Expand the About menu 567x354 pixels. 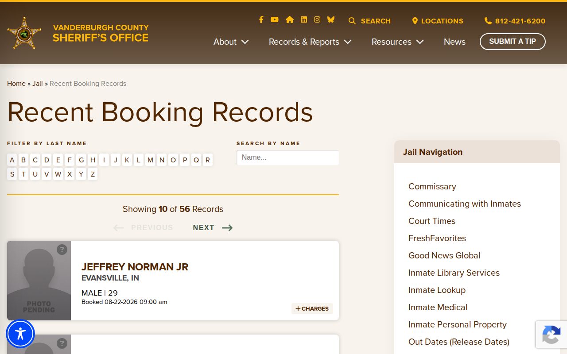tap(231, 42)
